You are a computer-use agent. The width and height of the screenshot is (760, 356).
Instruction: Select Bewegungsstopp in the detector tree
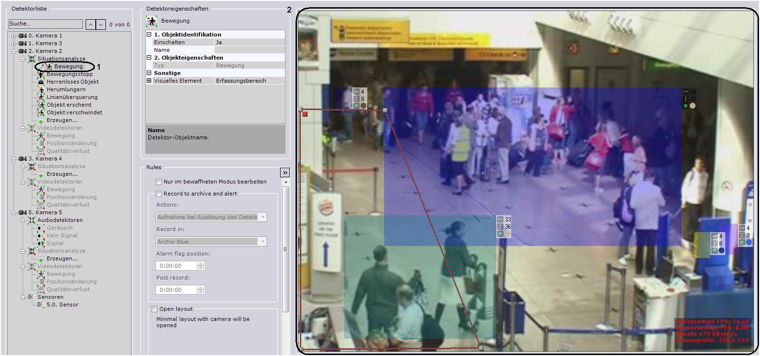point(69,74)
